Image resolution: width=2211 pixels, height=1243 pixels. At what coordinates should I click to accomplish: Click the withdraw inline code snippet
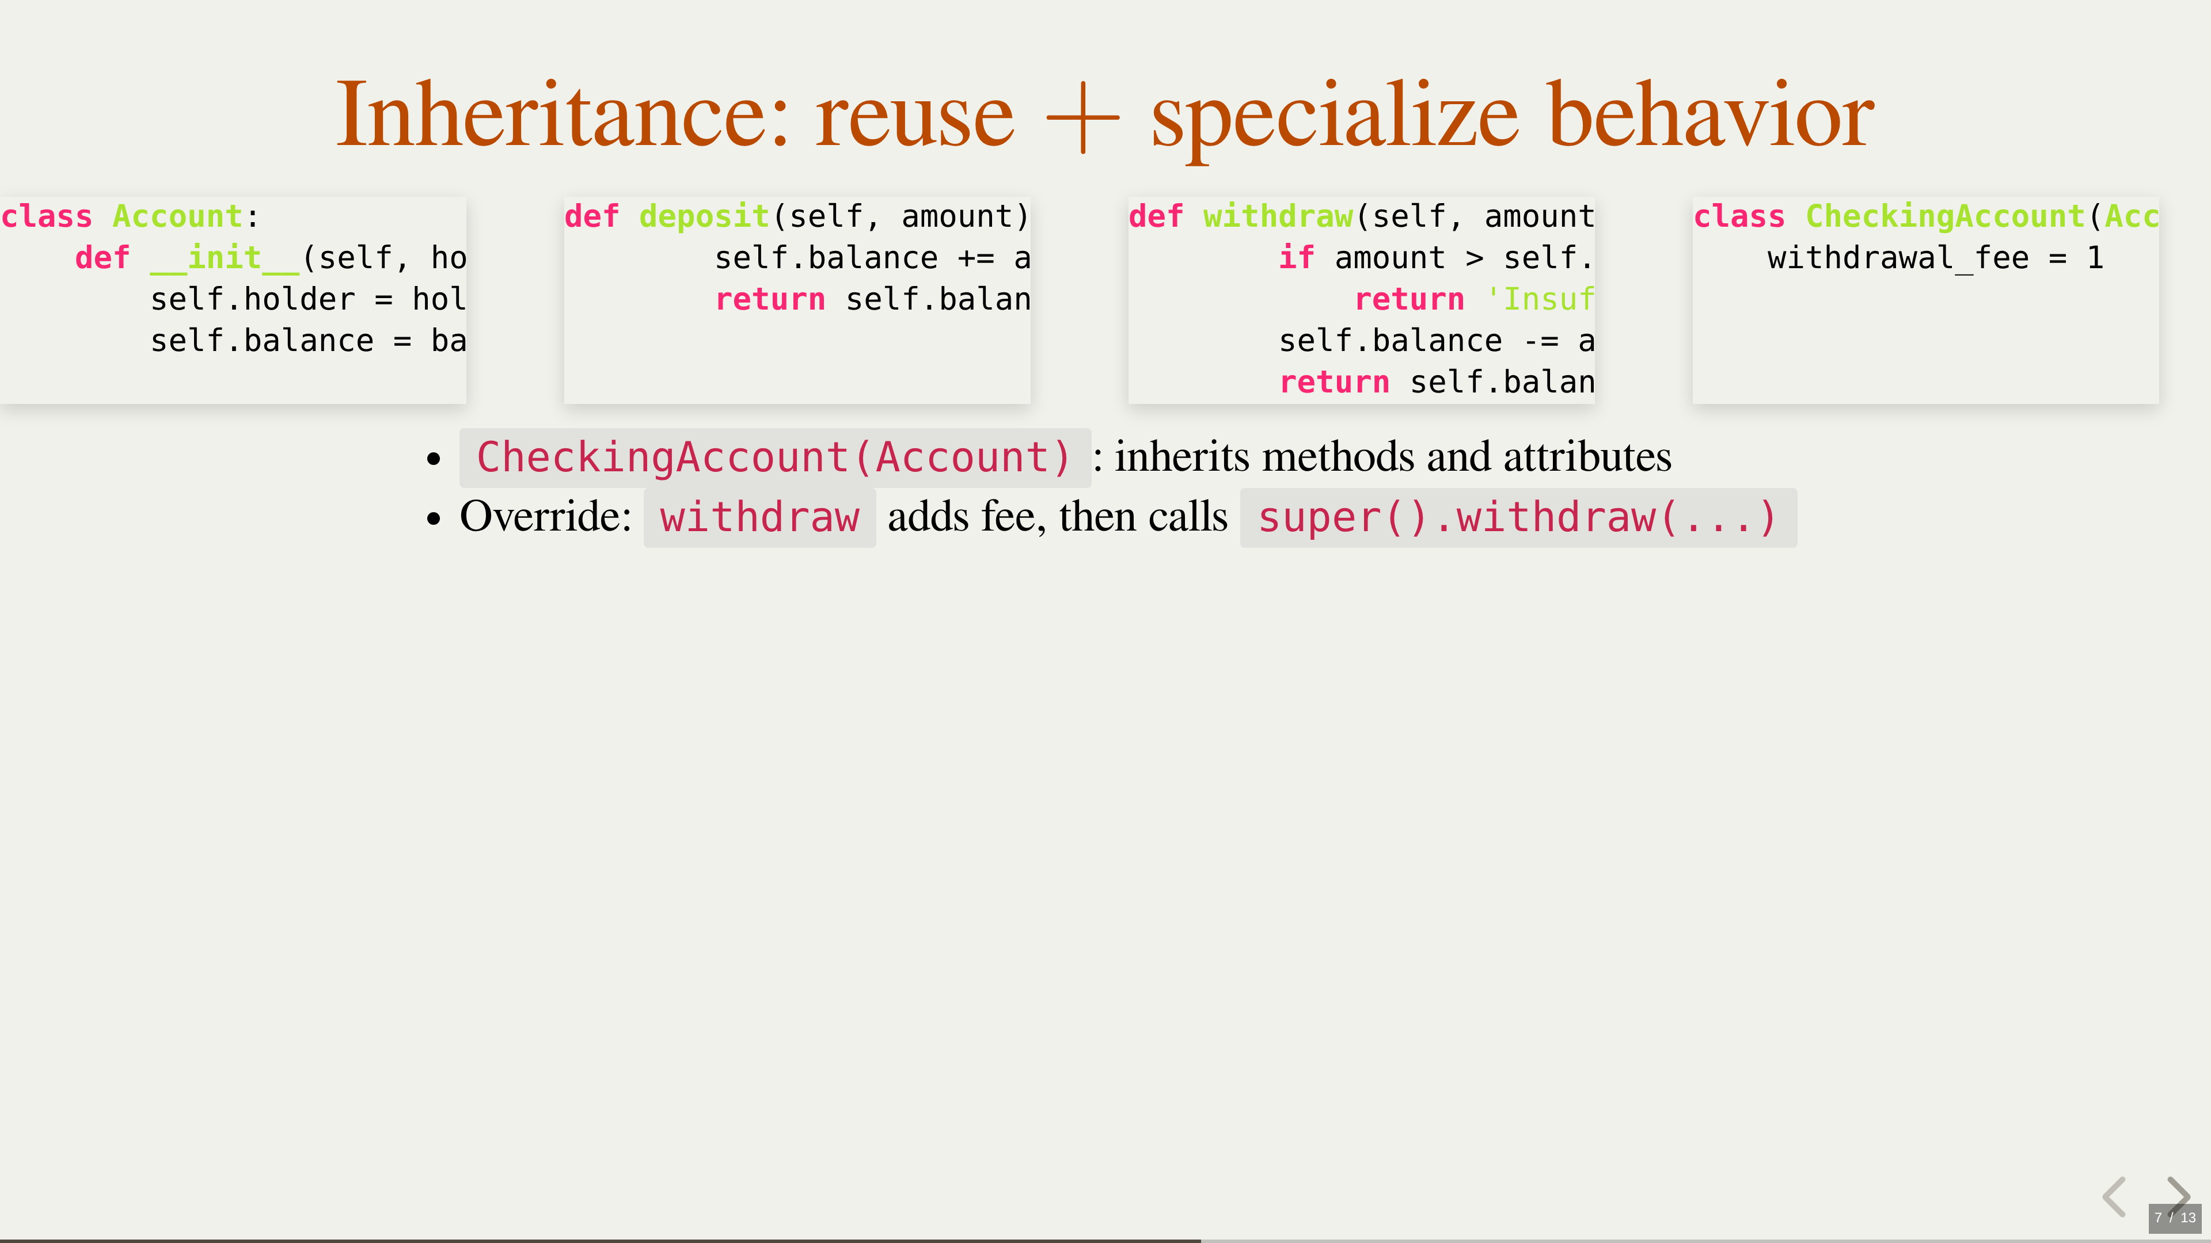pos(759,518)
